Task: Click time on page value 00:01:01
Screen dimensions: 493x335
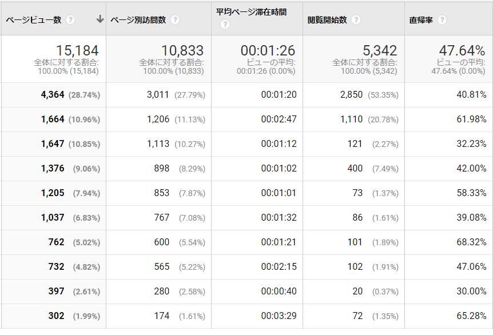Action: pos(279,193)
